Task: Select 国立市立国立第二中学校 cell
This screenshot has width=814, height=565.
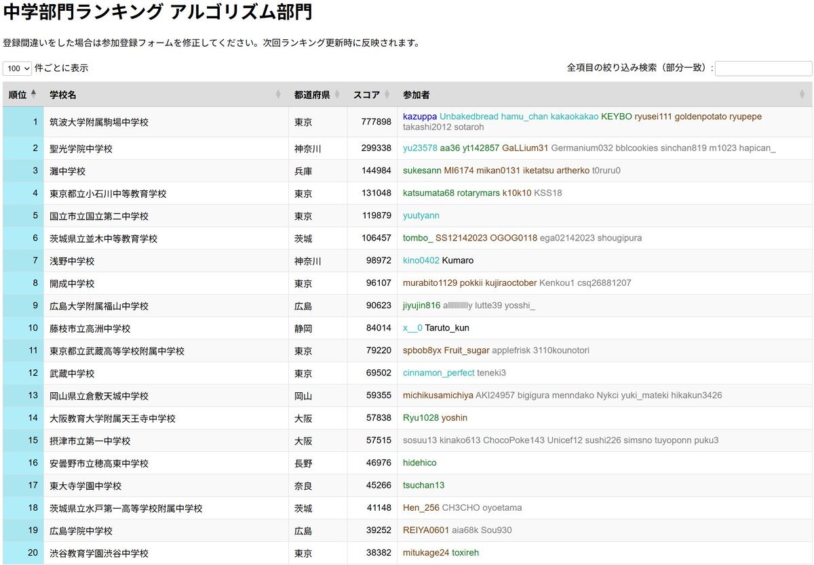Action: click(166, 216)
